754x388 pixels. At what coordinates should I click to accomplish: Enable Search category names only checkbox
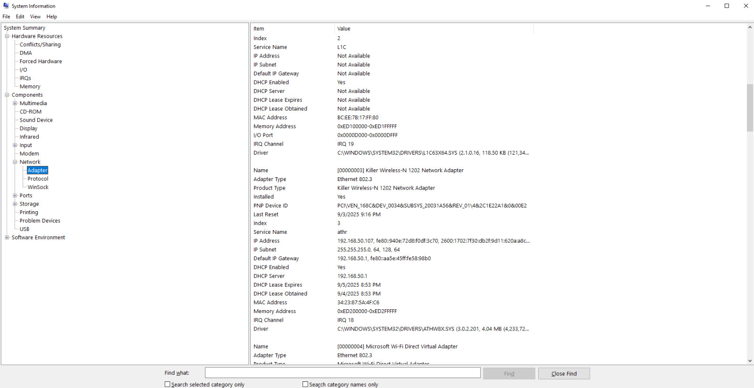(305, 384)
